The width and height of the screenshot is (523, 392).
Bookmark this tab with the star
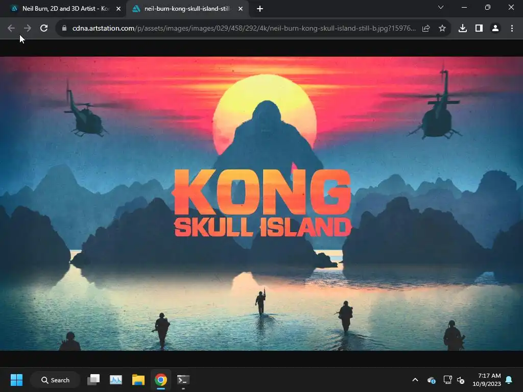(442, 29)
